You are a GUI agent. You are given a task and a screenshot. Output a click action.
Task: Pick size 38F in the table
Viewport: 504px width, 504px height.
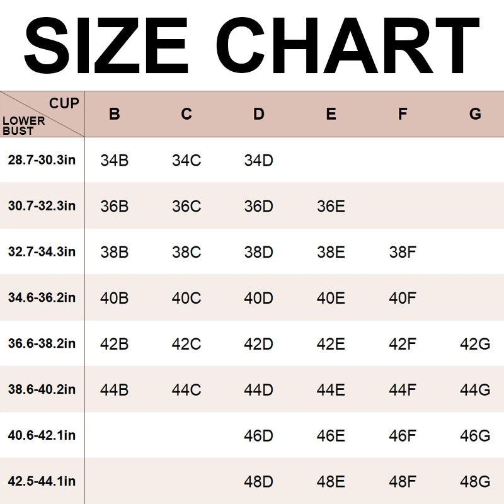[x=403, y=252]
